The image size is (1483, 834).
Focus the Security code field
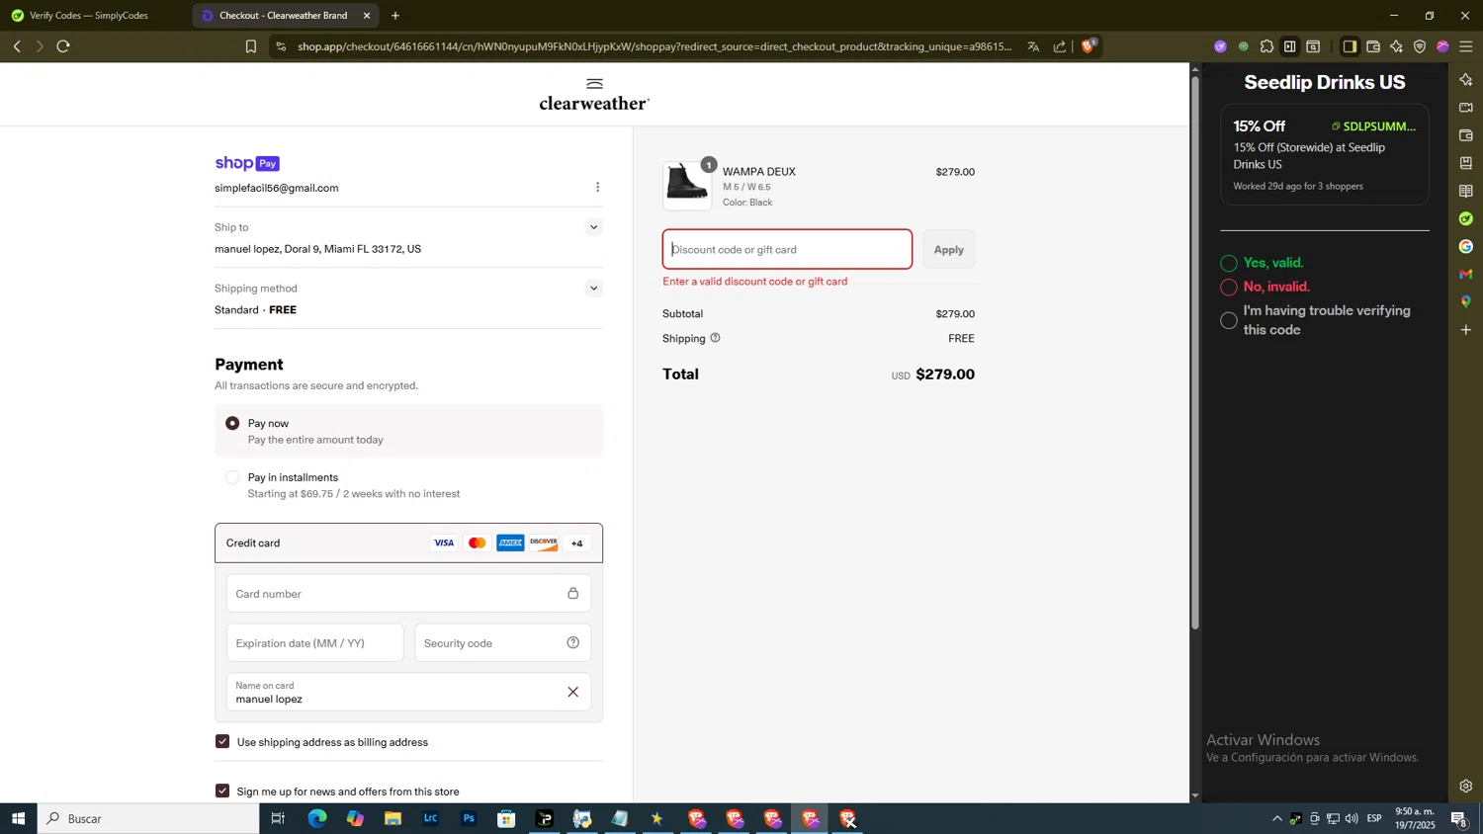click(x=502, y=643)
